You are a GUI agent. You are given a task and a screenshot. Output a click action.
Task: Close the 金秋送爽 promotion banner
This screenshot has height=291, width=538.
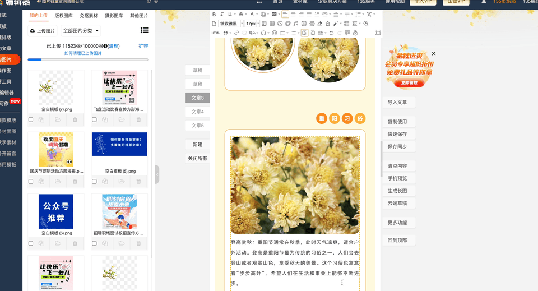[x=434, y=53]
